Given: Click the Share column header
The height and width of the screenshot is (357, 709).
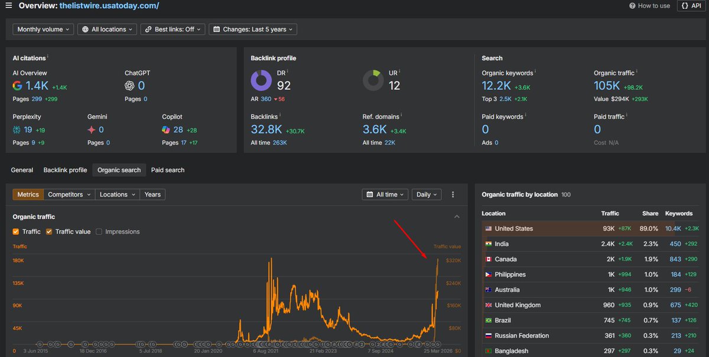Looking at the screenshot, I should point(651,213).
